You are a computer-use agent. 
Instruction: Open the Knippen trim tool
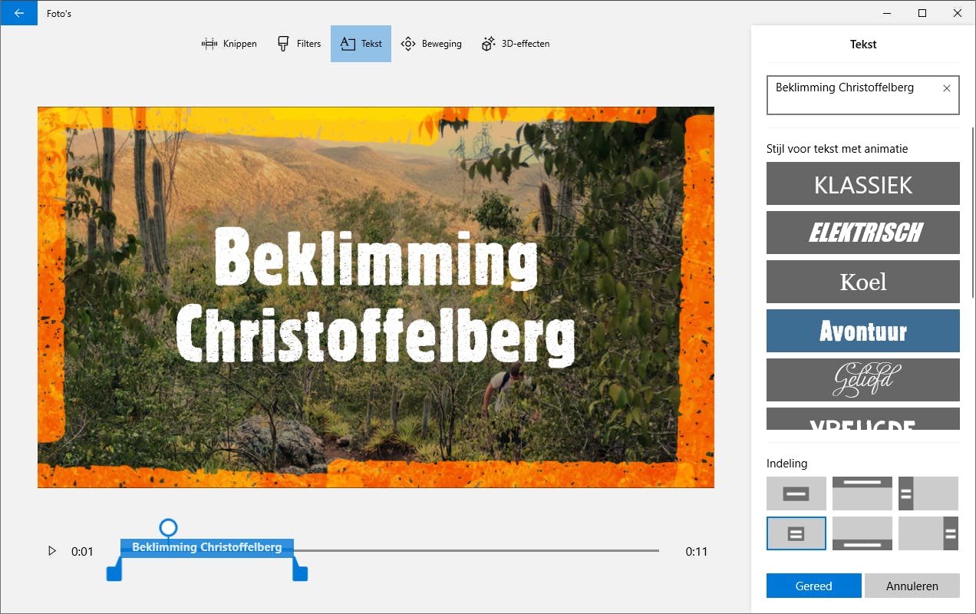(x=229, y=44)
